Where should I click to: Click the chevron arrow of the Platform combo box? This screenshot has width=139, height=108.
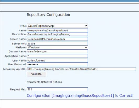pyautogui.click(x=86, y=47)
